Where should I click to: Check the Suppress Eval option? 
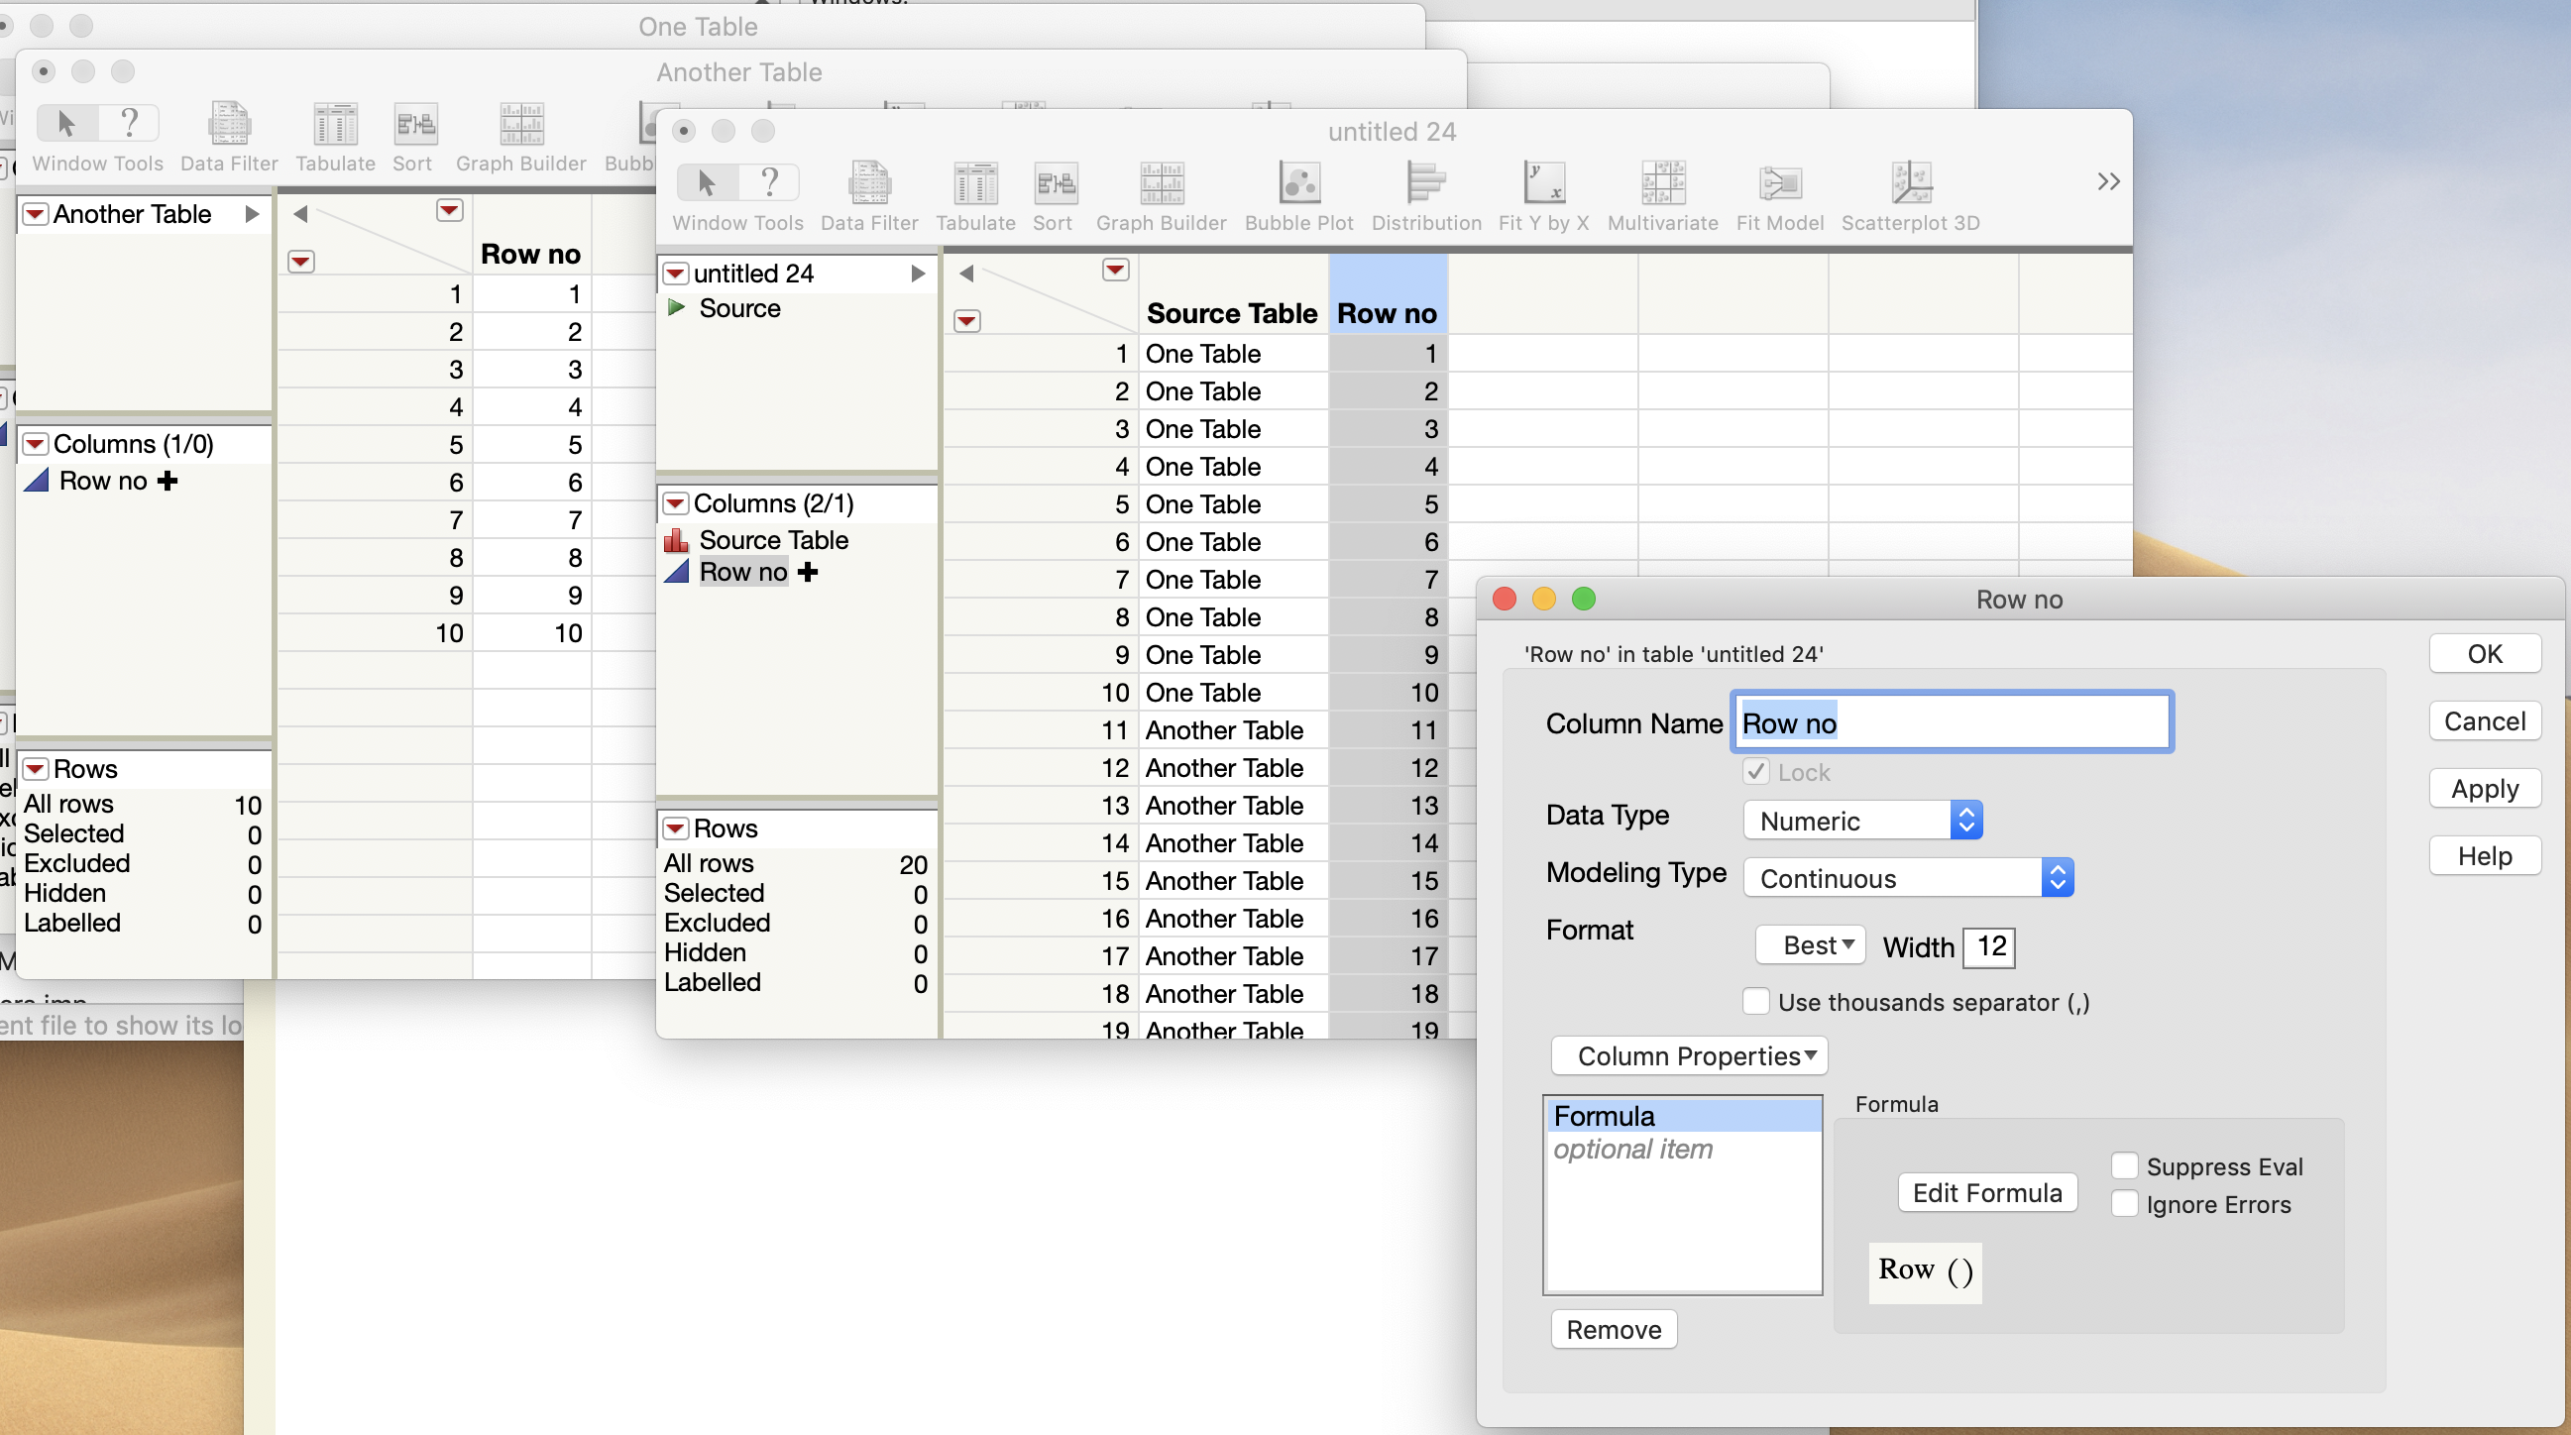tap(2124, 1165)
